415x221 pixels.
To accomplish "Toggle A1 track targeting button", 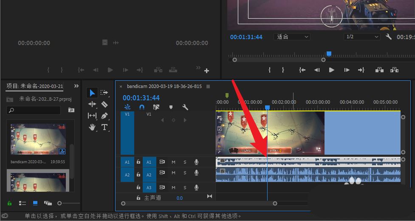I will coord(149,162).
